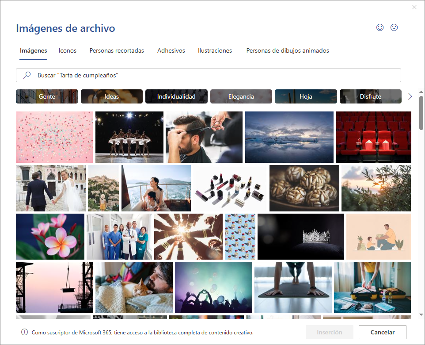Choose the Elegancia category chip

tap(241, 96)
